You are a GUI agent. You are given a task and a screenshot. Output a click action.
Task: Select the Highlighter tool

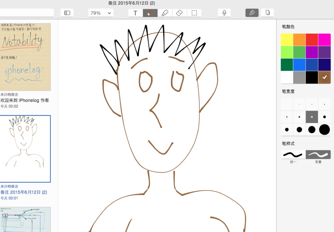(165, 13)
